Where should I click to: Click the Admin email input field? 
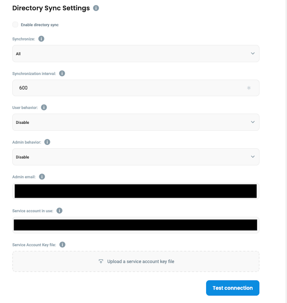point(136,191)
